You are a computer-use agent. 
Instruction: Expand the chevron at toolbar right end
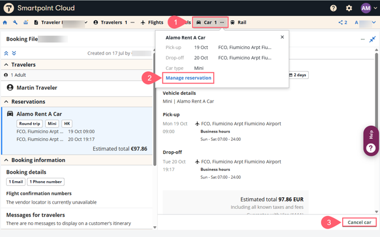(x=374, y=23)
